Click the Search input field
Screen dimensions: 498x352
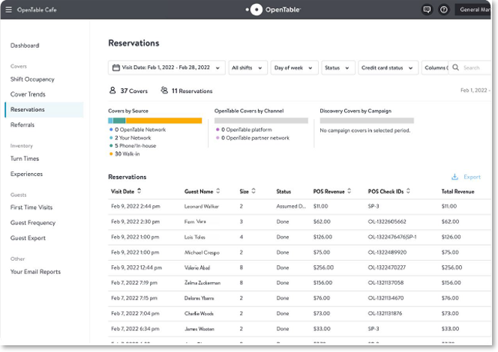point(472,68)
